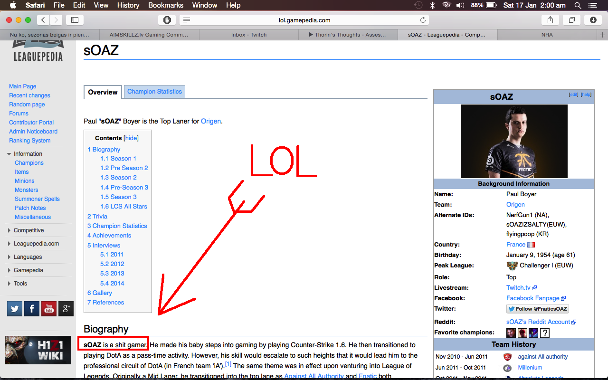Click the Bluetooth status icon

(432, 5)
